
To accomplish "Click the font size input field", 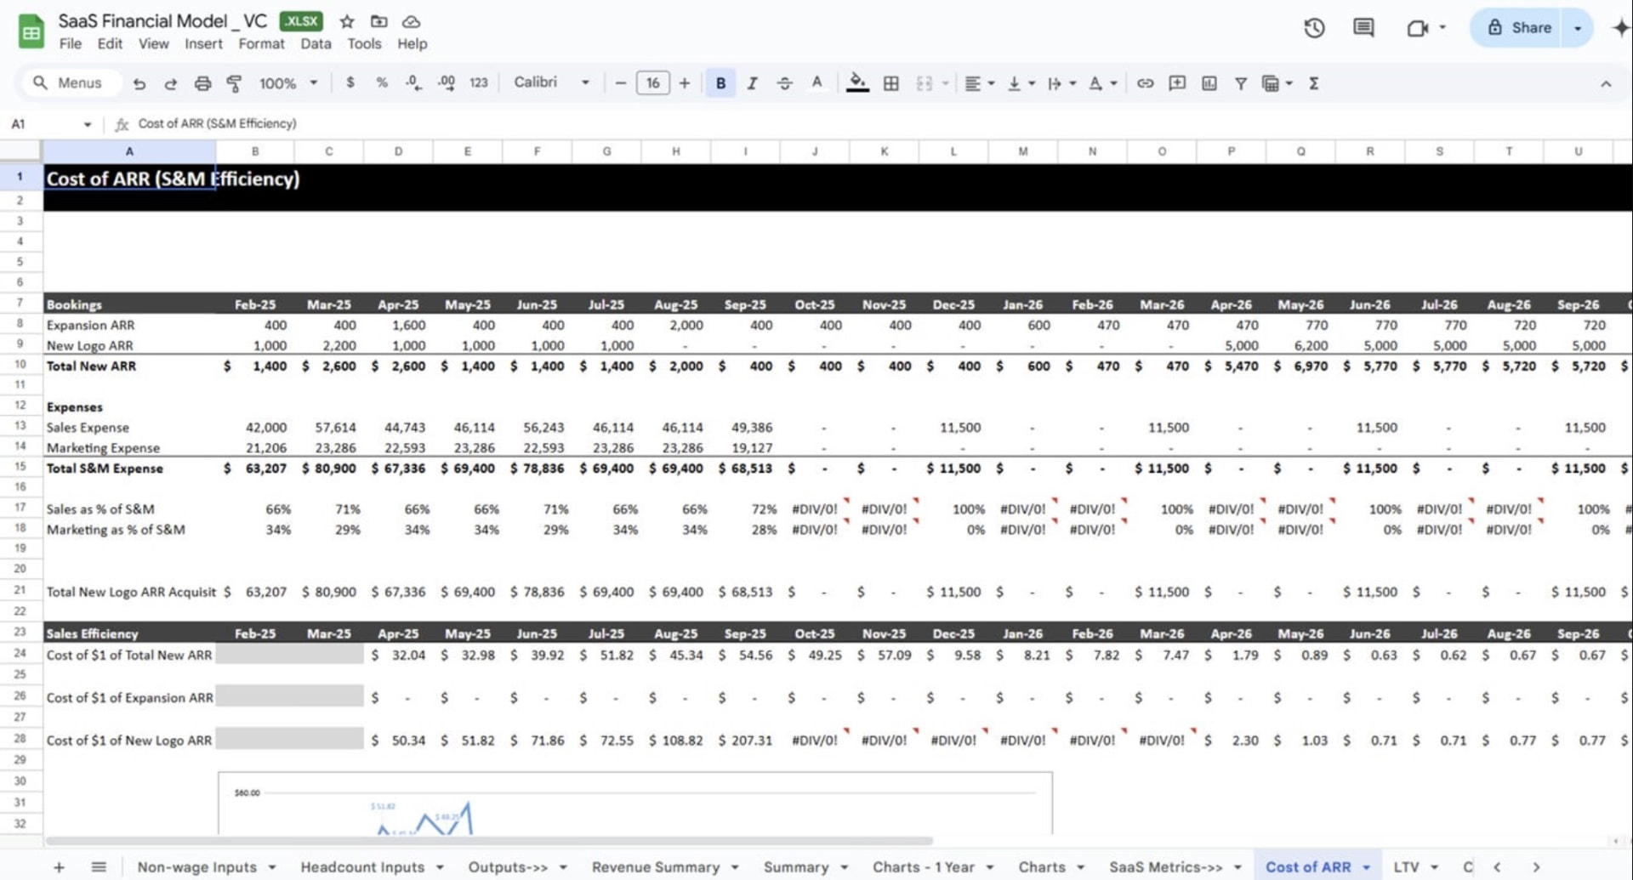I will pos(652,83).
